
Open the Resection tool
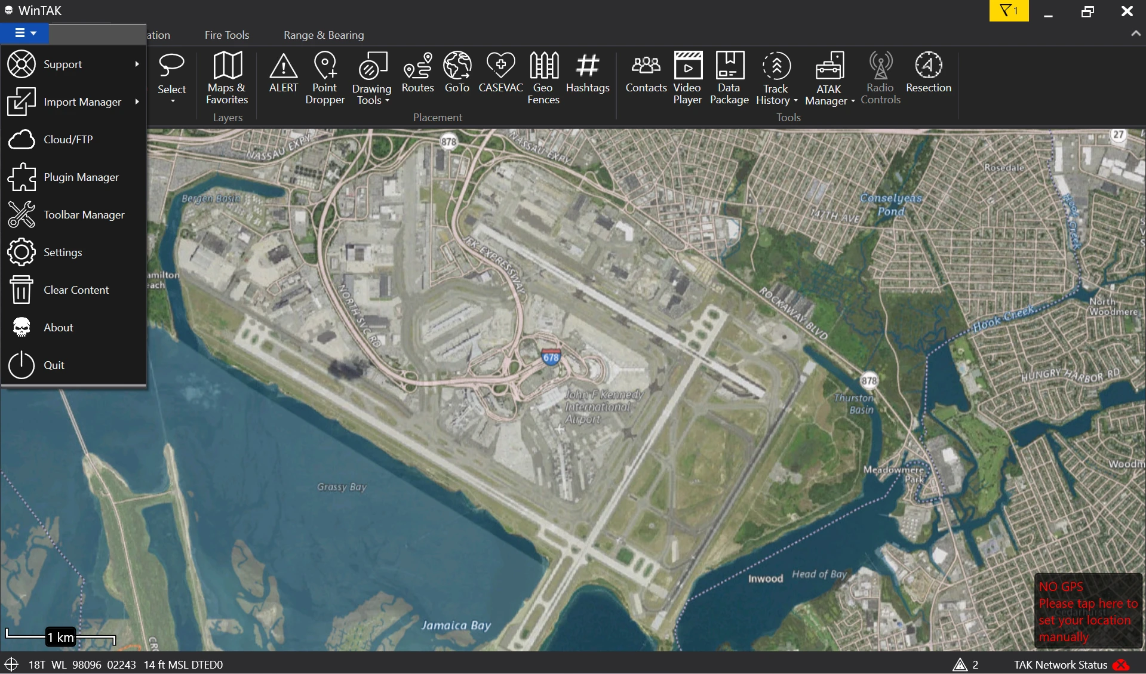coord(928,73)
